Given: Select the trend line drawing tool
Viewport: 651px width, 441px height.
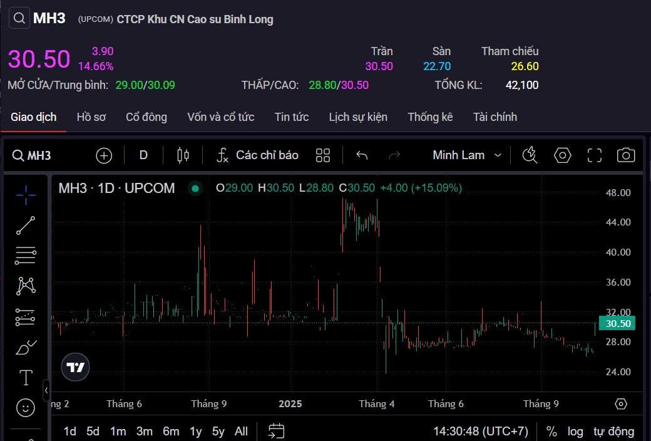Looking at the screenshot, I should [26, 226].
